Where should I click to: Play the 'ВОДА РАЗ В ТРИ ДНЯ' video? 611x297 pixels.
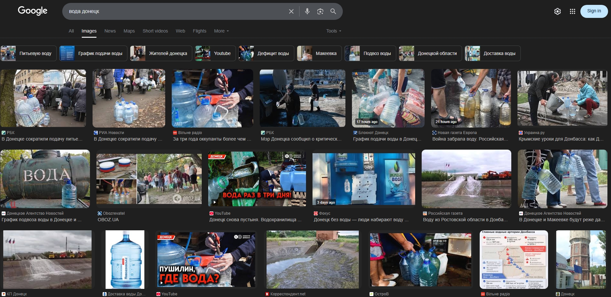[257, 178]
